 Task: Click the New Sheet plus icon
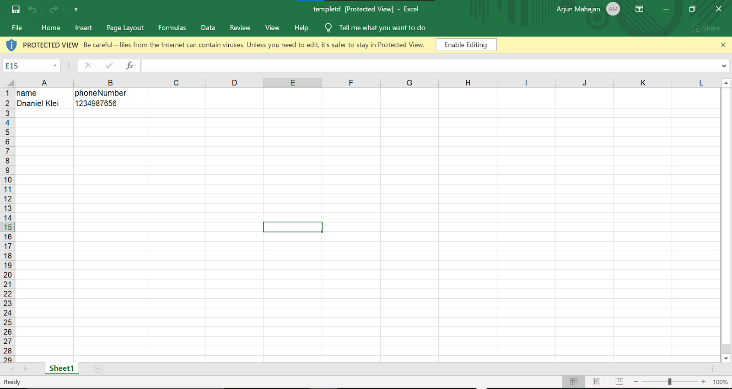(x=98, y=369)
